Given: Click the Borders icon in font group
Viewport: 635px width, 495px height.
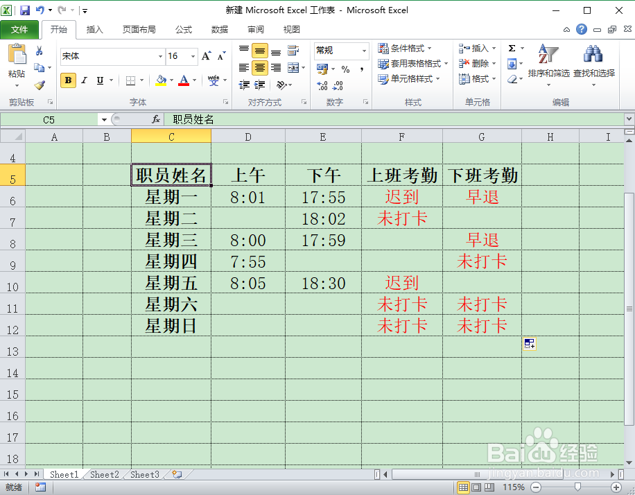Looking at the screenshot, I should 130,80.
